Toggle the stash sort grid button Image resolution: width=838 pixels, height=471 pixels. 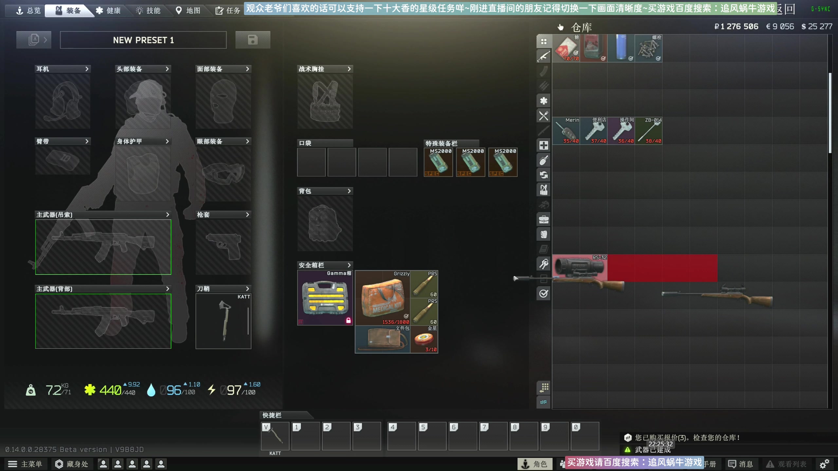(543, 388)
